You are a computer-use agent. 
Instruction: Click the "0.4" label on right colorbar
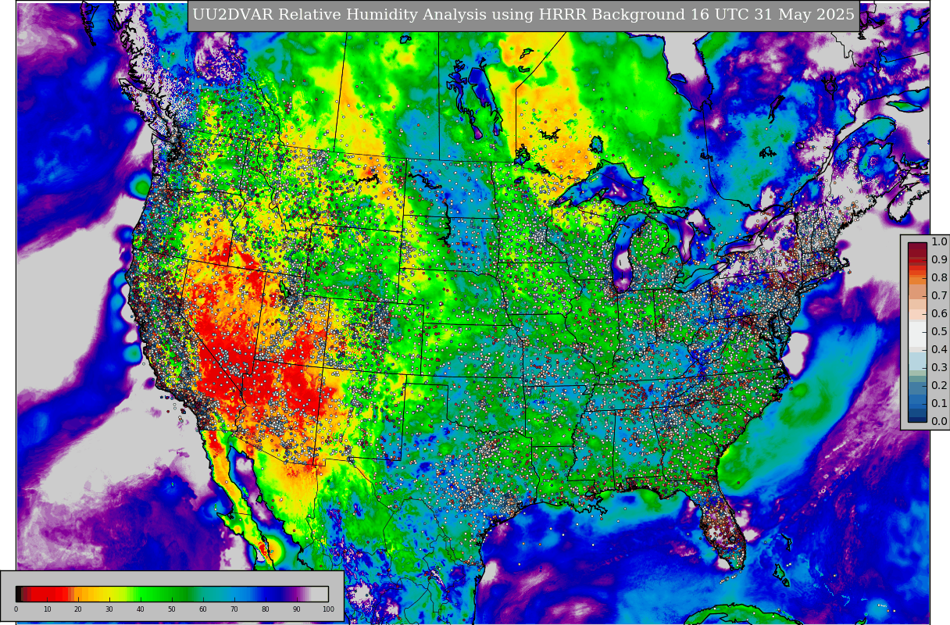(x=939, y=350)
